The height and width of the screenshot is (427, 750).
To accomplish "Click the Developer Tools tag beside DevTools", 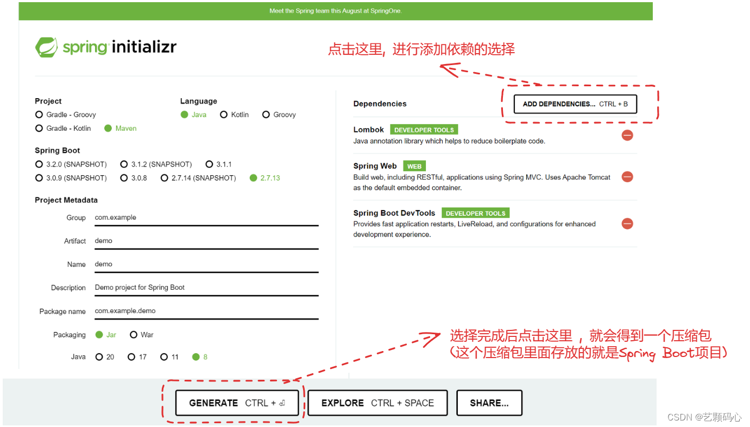I will [x=476, y=213].
